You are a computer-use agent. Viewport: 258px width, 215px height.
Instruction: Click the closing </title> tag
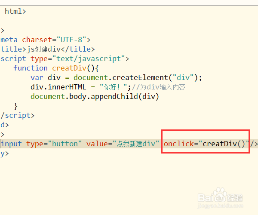pos(78,49)
